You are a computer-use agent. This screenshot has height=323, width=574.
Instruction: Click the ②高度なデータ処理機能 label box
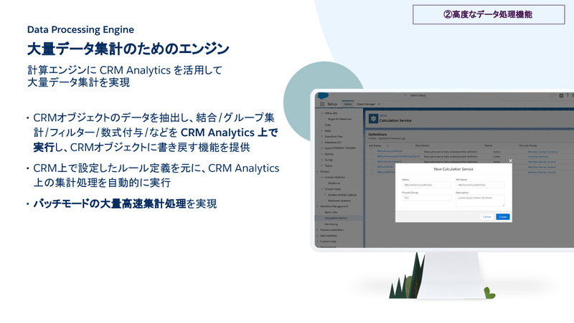(x=489, y=14)
